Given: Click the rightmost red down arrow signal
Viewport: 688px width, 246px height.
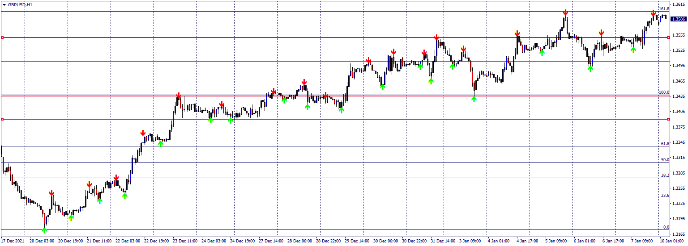Looking at the screenshot, I should coord(654,13).
